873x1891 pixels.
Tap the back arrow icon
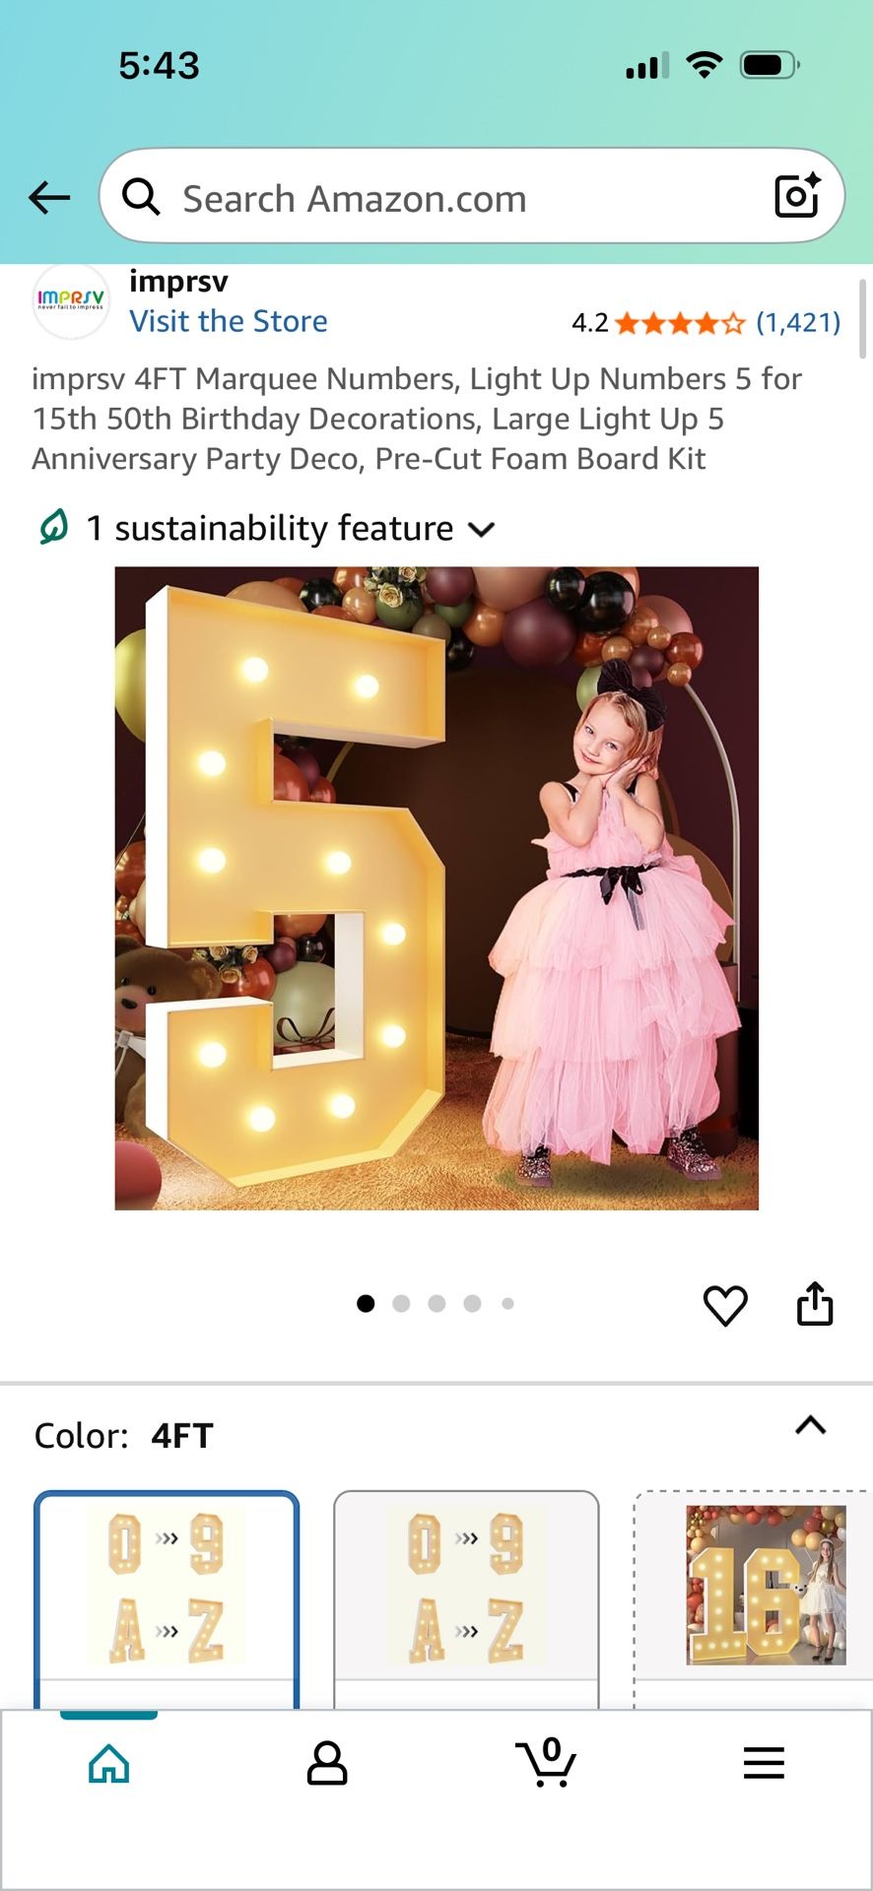point(49,198)
